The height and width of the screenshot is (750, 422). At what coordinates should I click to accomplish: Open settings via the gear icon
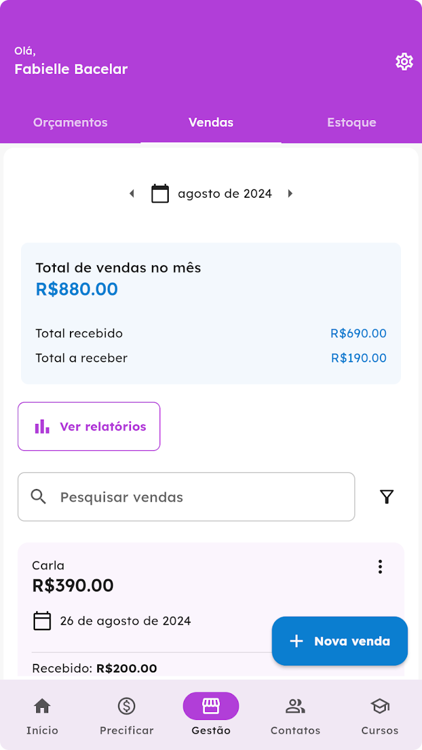coord(404,61)
